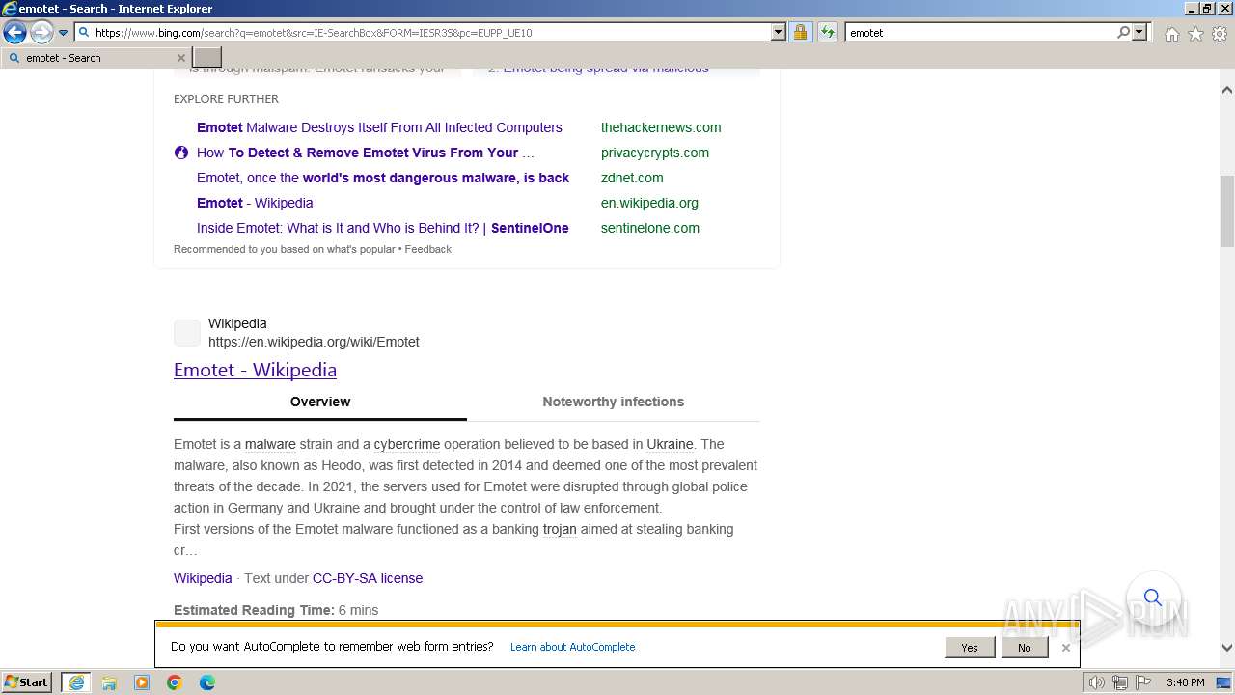Open search provider dropdown arrow

click(x=1139, y=32)
